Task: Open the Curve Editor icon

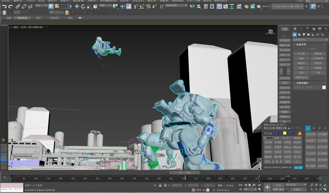Action: pyautogui.click(x=225, y=6)
